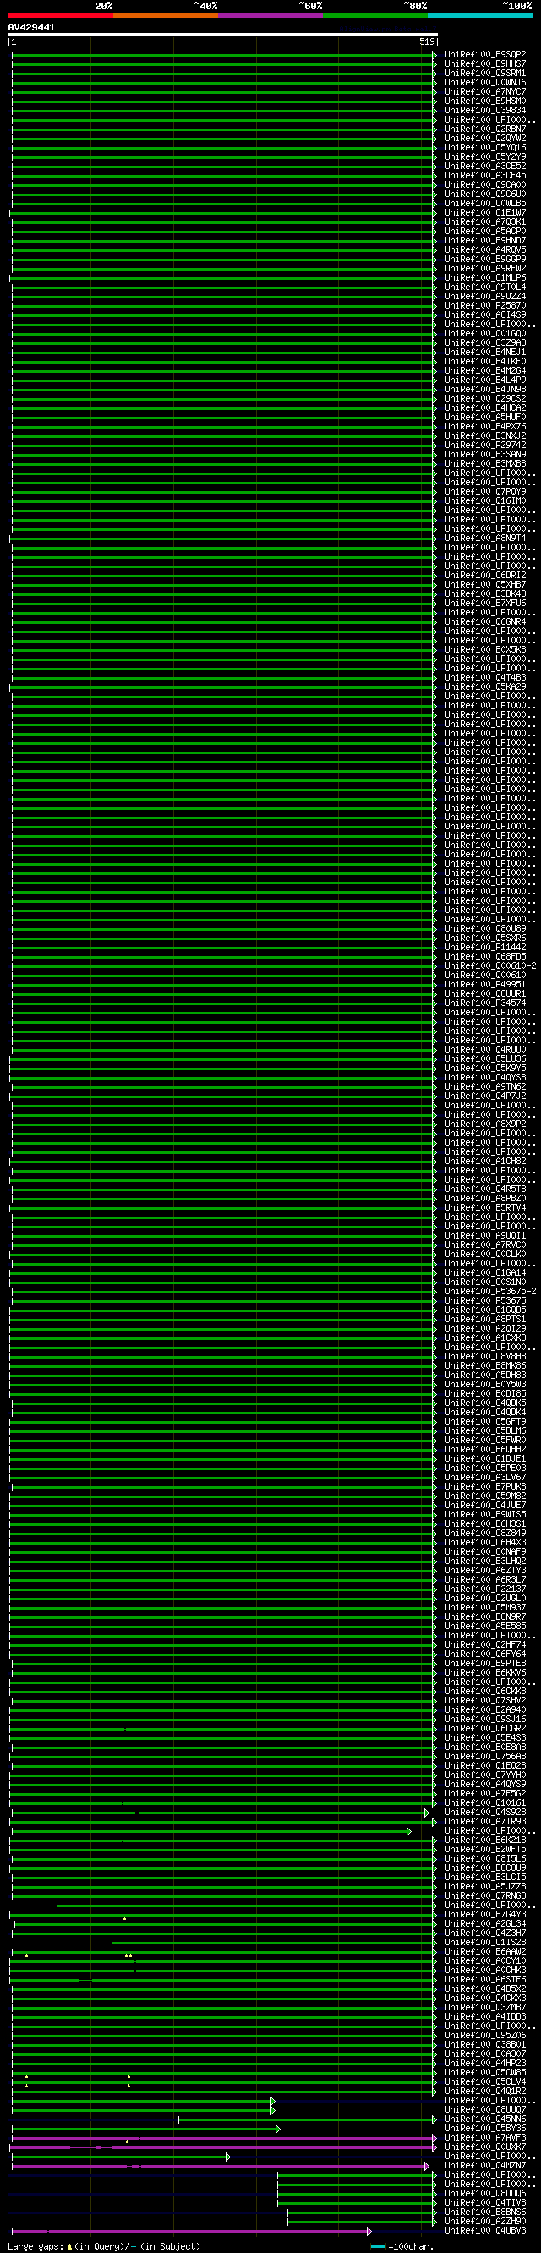Select the hit label UniRef100_Q5BY36

point(485,2129)
